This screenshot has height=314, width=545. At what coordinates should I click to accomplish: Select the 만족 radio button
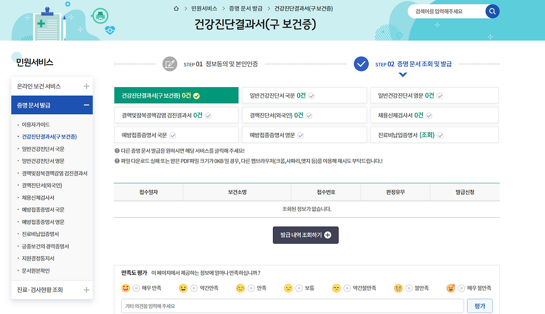point(251,288)
